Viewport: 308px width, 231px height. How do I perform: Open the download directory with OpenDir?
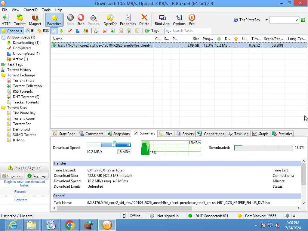point(110,20)
